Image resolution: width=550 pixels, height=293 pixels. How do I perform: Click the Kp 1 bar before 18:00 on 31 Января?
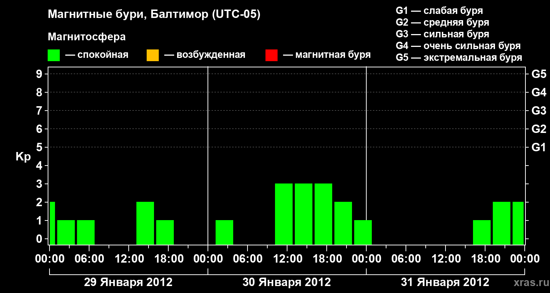482,232
